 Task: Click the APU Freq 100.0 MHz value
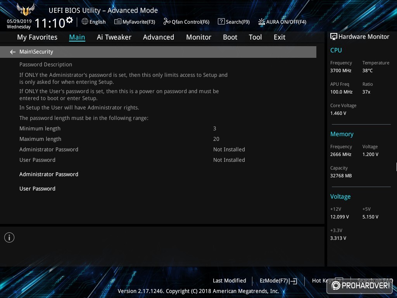tap(341, 92)
